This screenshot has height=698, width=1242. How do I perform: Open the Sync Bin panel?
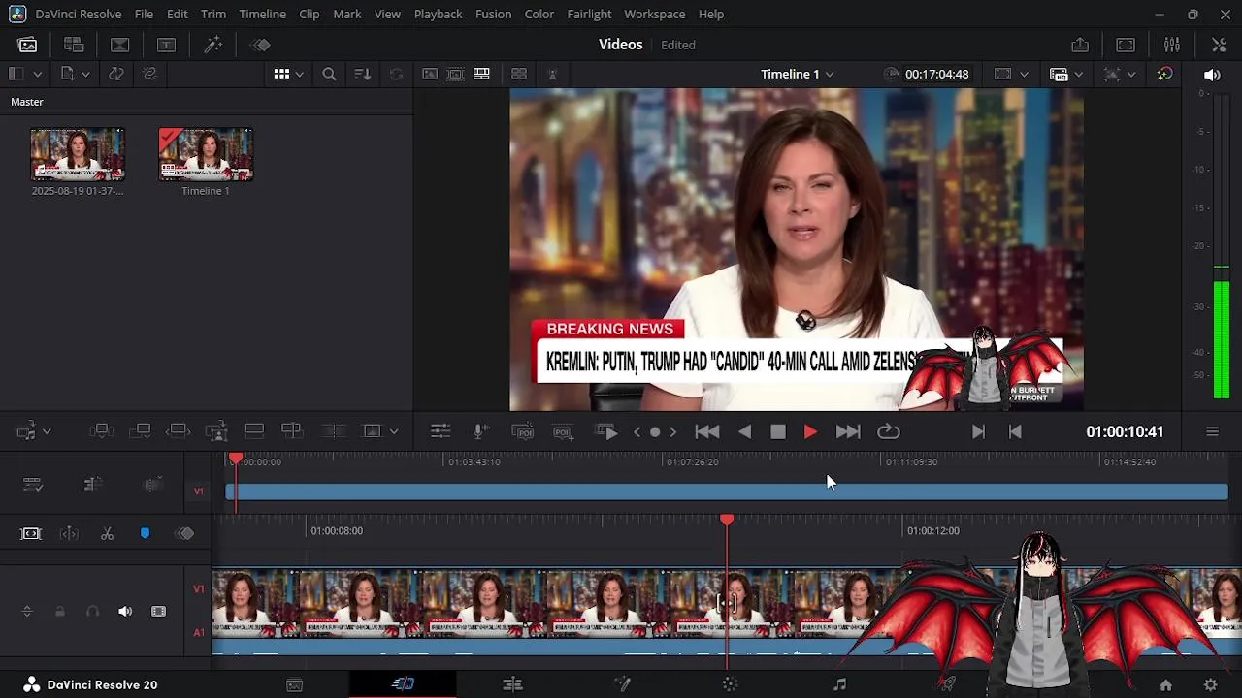point(74,45)
